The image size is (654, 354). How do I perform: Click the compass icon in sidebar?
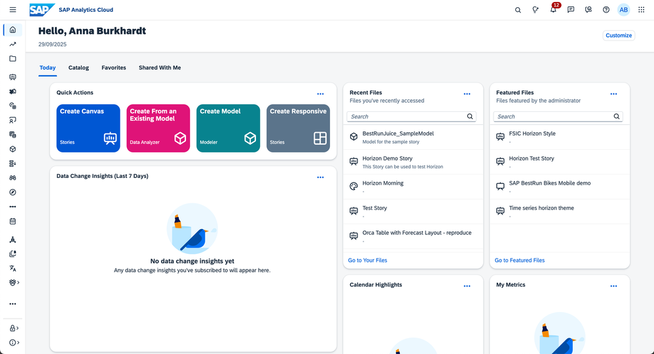[12, 192]
